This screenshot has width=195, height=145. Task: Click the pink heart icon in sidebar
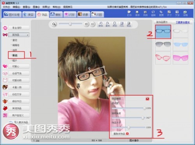[x=5, y=66]
